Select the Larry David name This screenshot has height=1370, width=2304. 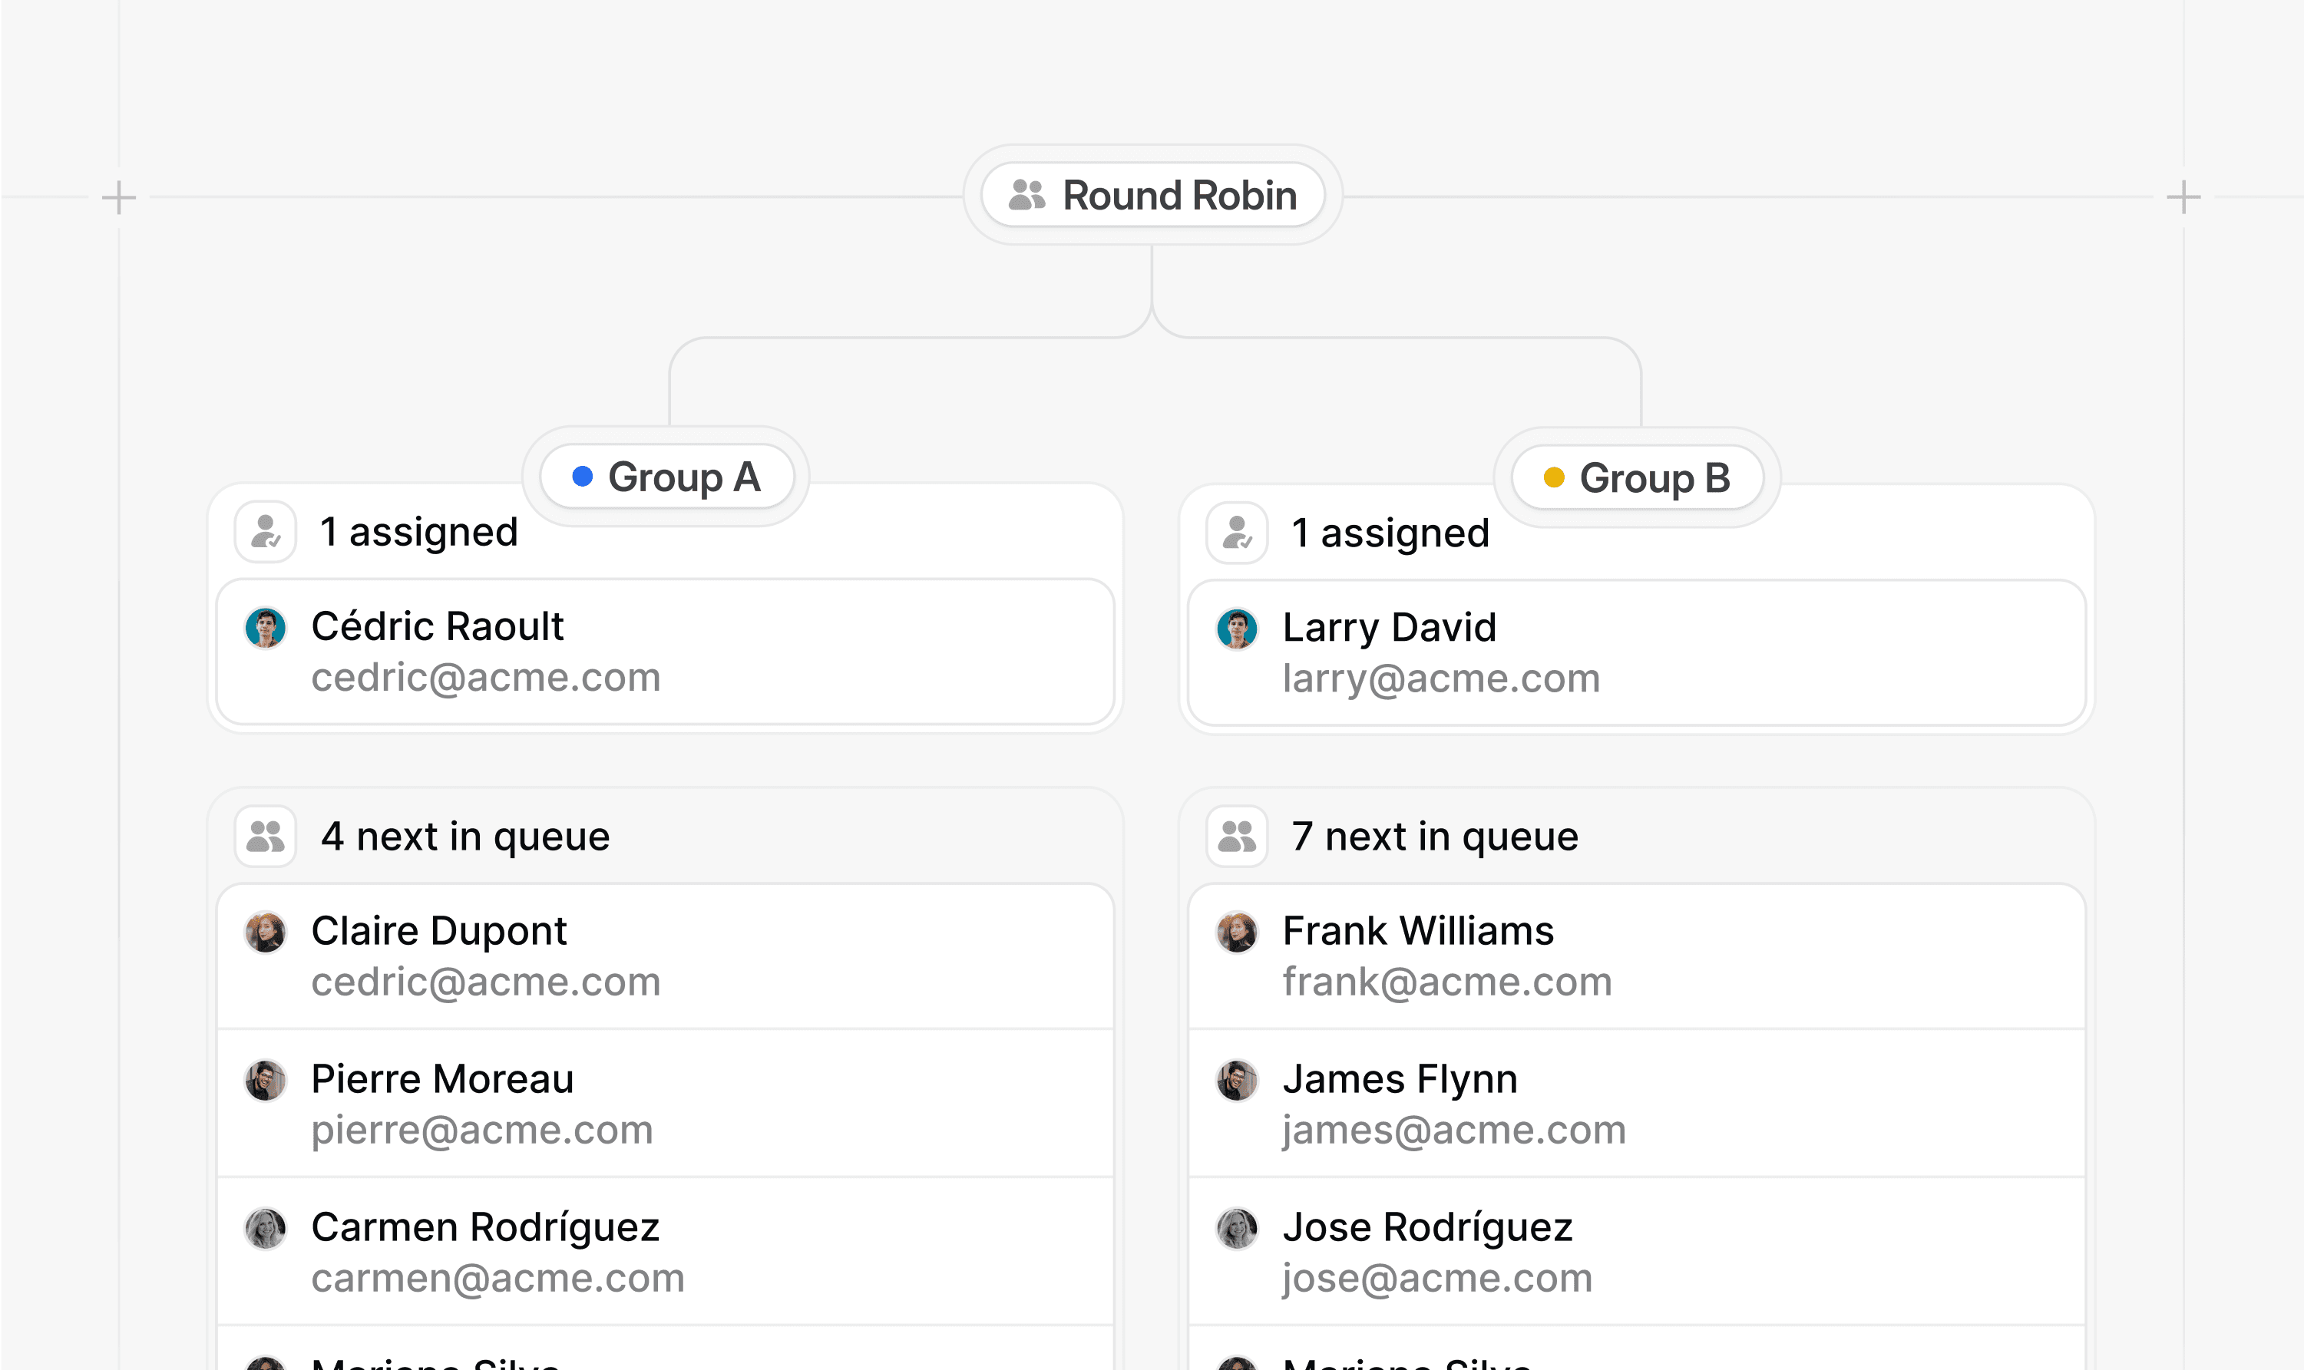[x=1389, y=628]
